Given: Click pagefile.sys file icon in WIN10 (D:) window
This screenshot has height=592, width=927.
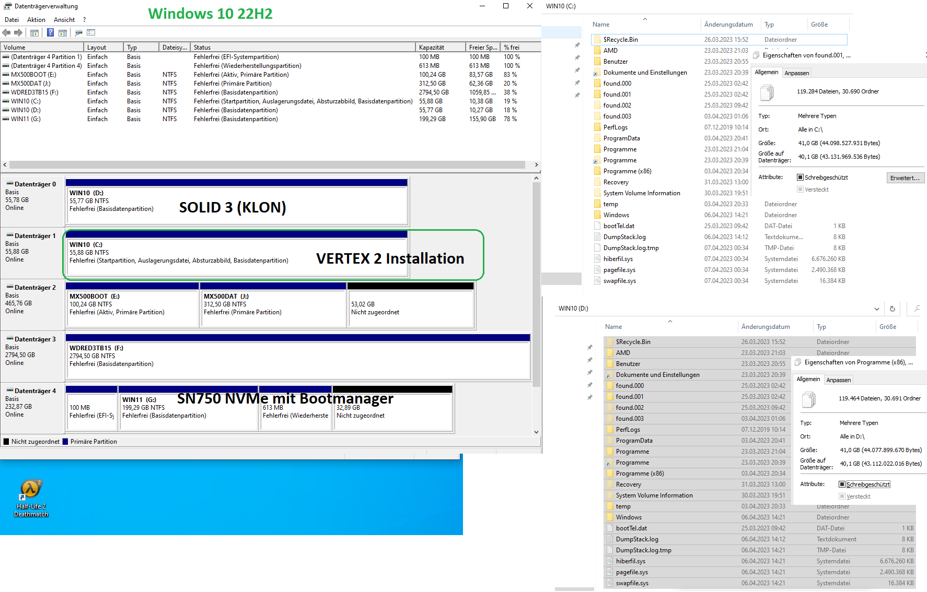Looking at the screenshot, I should point(610,572).
